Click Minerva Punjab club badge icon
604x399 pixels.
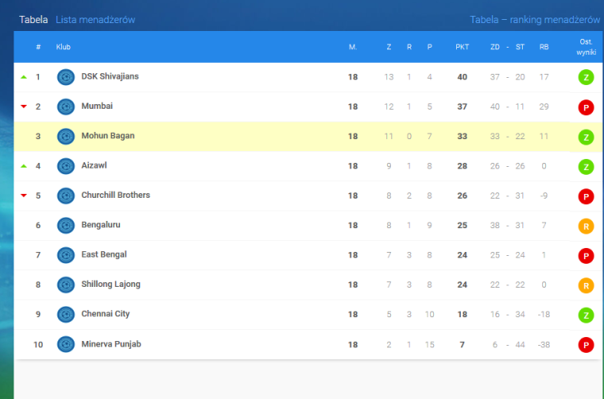[x=66, y=345]
